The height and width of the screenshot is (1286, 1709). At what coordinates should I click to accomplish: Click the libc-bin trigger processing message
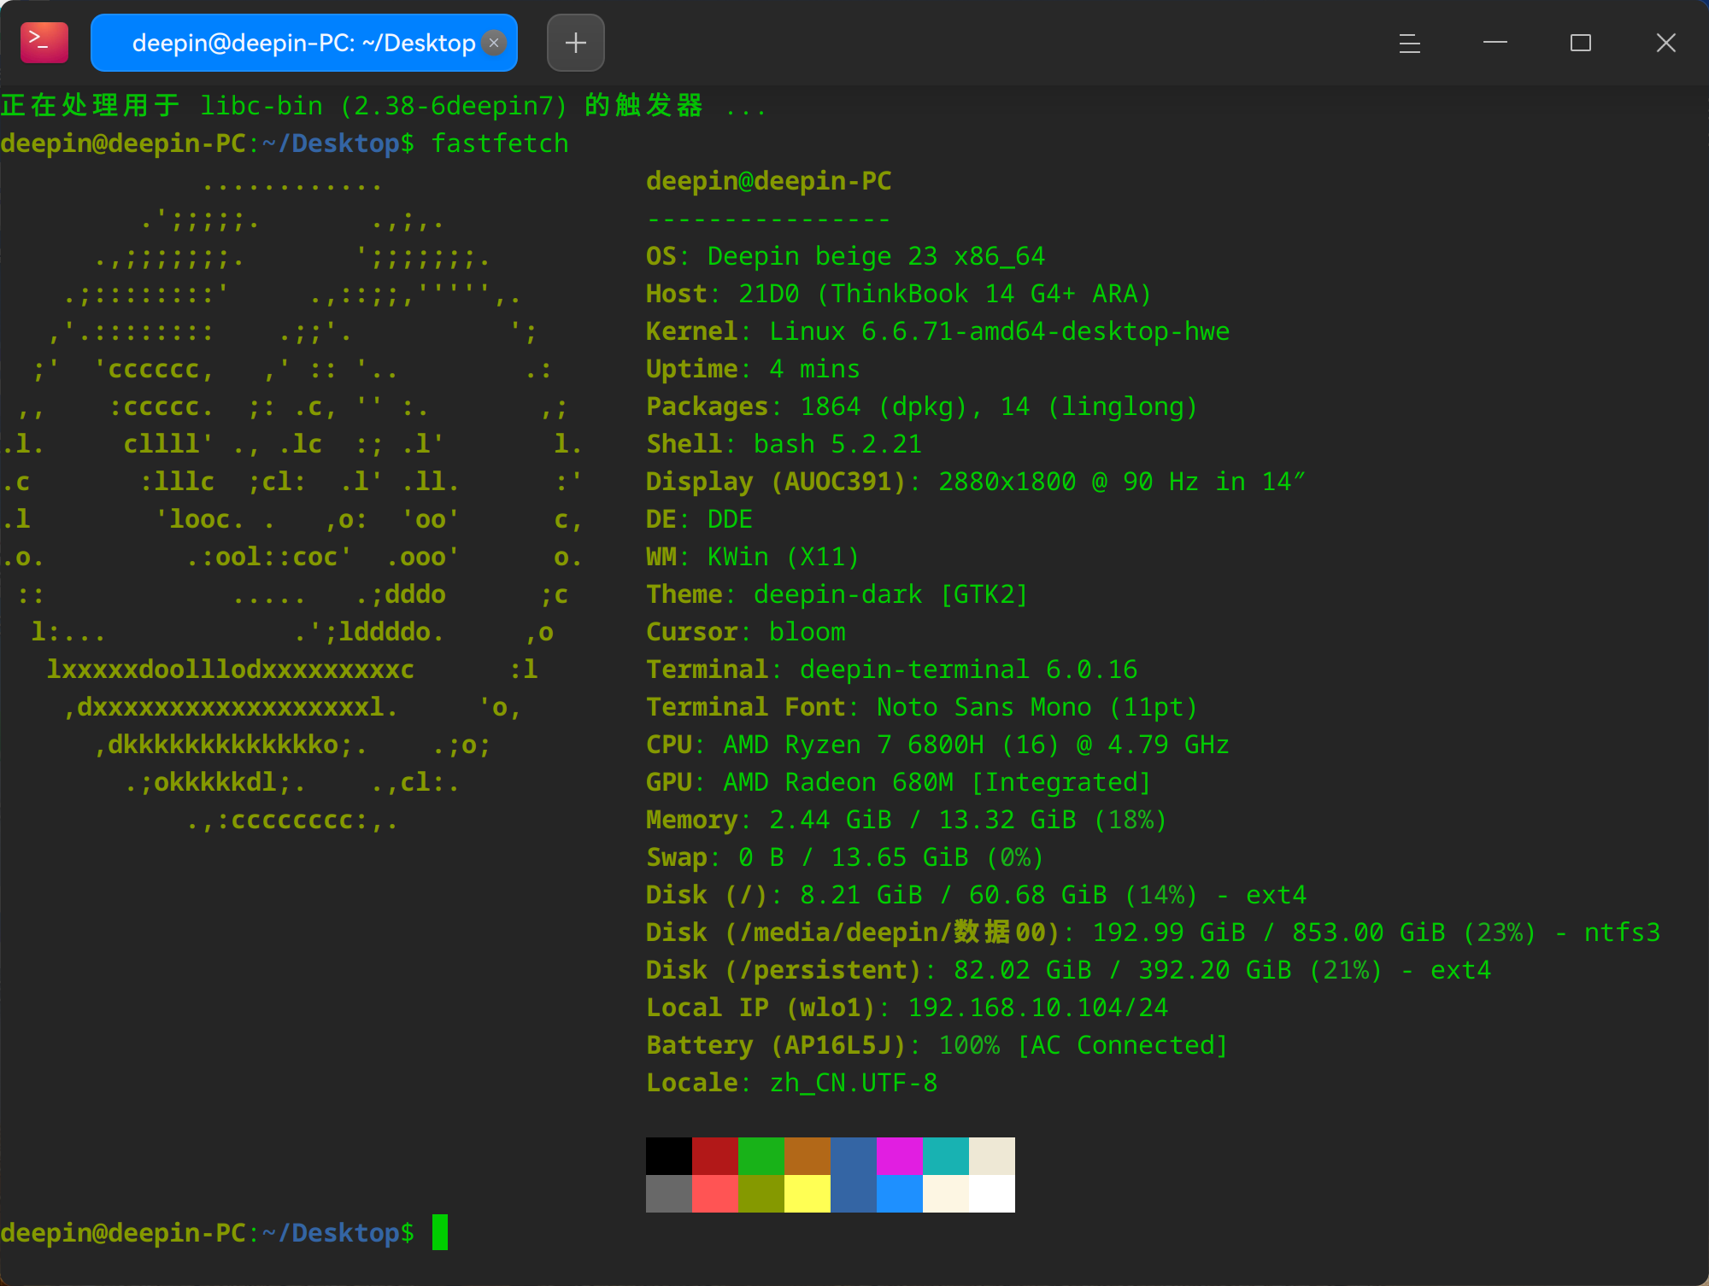[384, 106]
